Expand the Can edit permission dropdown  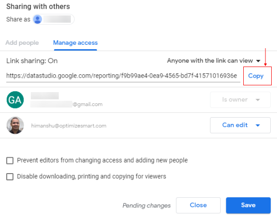point(240,125)
